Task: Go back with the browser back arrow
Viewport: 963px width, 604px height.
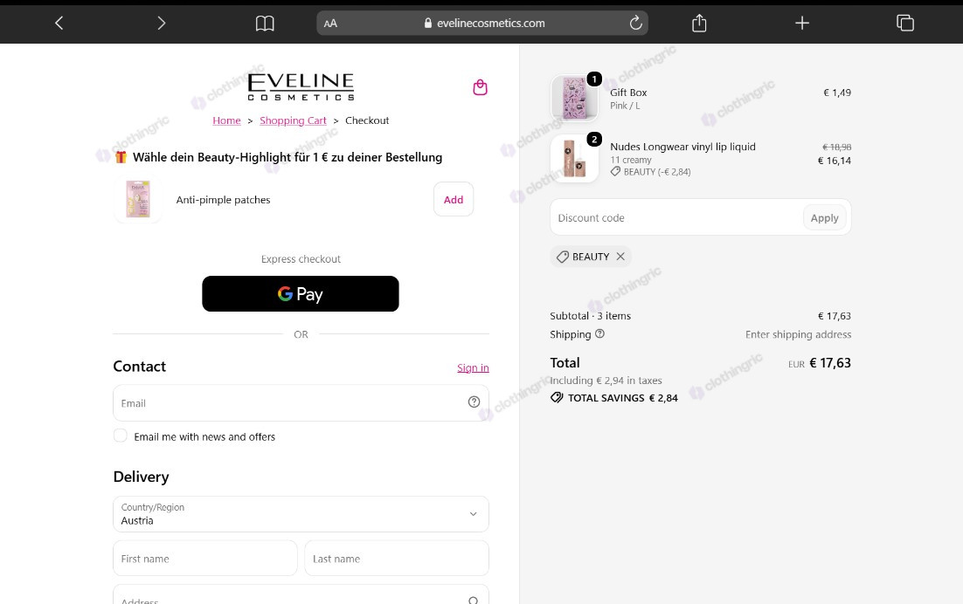Action: tap(59, 24)
